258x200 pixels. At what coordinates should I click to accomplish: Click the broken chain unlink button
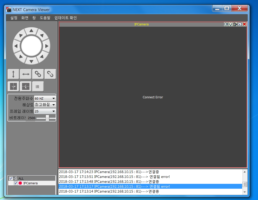click(50, 74)
